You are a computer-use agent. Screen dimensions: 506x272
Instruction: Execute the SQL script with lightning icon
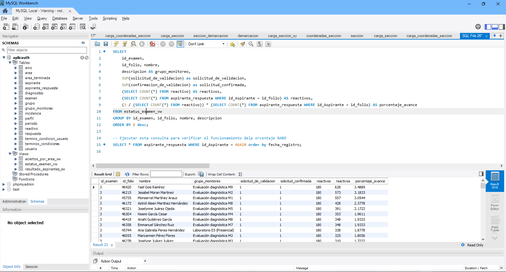116,44
